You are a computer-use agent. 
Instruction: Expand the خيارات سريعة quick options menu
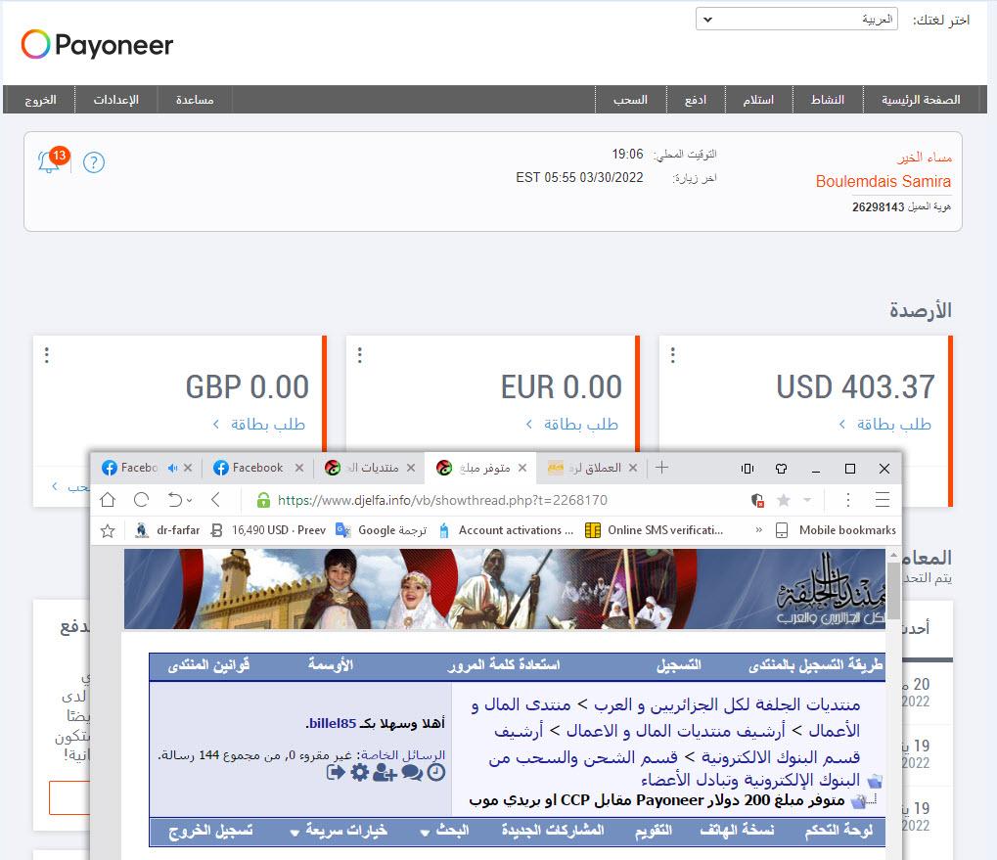coord(339,831)
